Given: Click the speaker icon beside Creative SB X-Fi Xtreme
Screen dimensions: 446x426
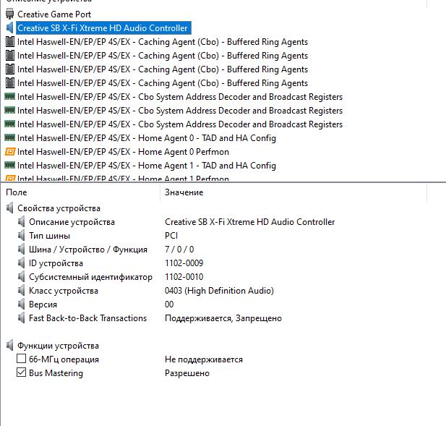Looking at the screenshot, I should pos(9,28).
